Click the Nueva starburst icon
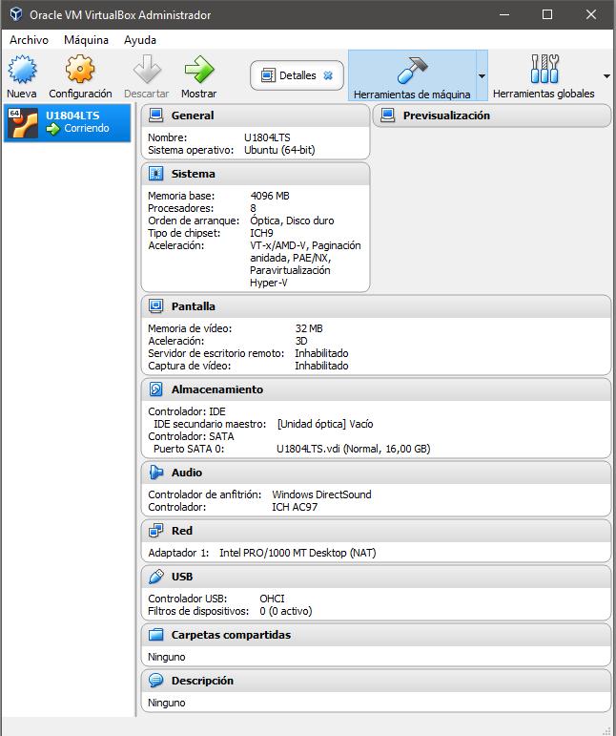Screen dimensions: 616x736 [x=22, y=69]
